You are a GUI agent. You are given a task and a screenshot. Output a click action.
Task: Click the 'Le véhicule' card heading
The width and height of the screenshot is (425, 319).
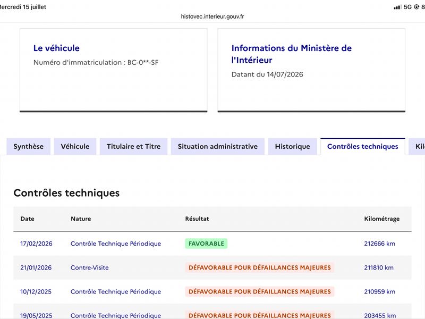coord(56,48)
